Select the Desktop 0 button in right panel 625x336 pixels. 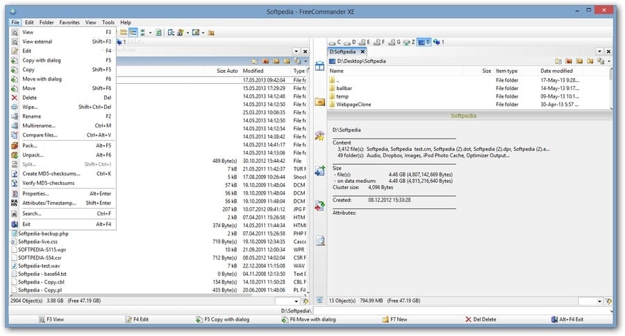(424, 42)
